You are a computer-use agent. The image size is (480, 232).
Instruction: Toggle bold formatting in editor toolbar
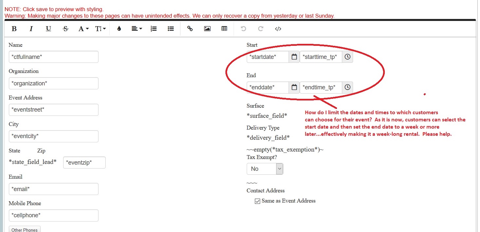click(14, 29)
